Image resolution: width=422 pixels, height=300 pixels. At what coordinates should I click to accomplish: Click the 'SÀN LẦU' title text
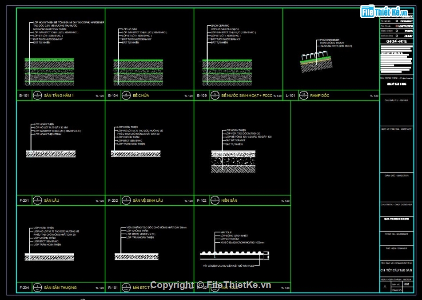(x=52, y=200)
